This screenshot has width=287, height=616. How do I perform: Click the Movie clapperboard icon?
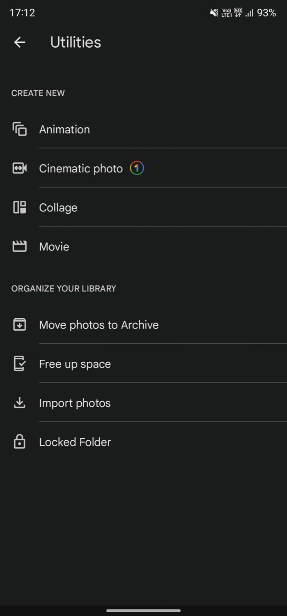pos(19,246)
